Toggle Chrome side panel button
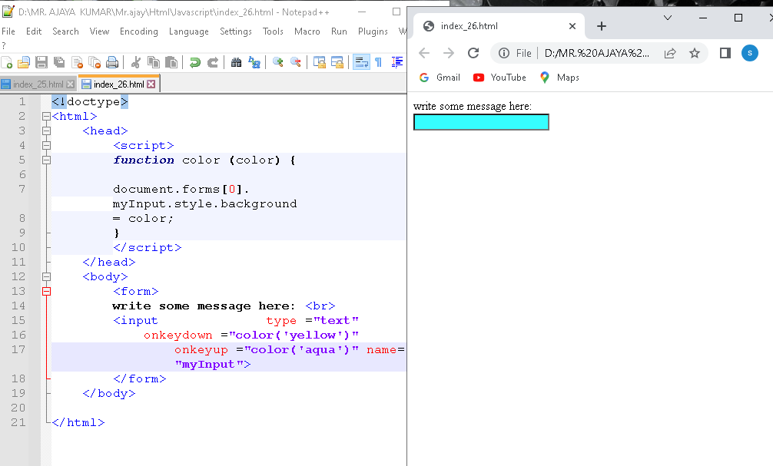This screenshot has width=773, height=466. coord(725,53)
